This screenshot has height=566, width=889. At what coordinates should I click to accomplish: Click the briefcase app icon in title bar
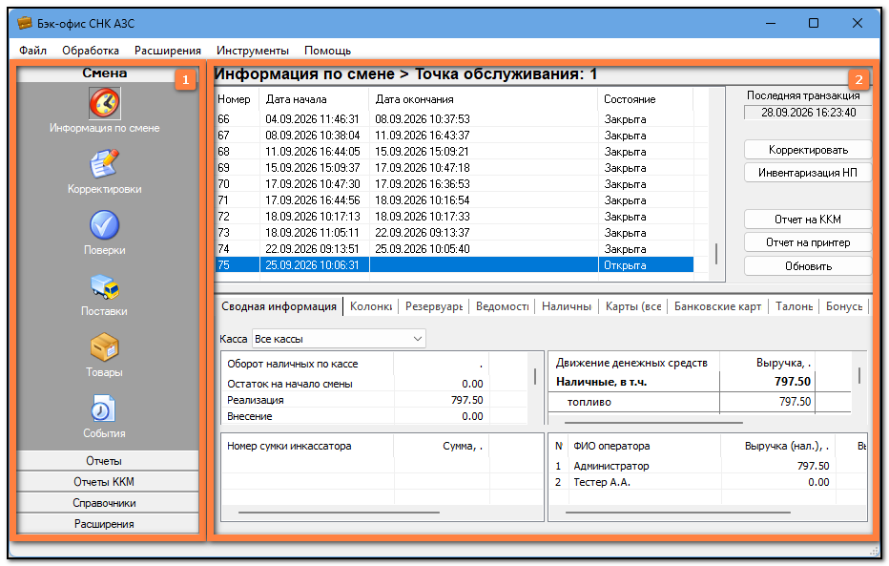click(x=25, y=23)
